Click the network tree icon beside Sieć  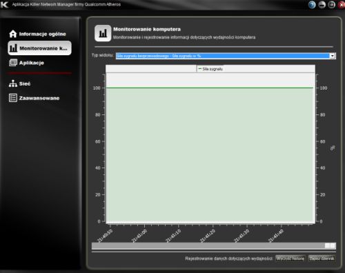13,83
